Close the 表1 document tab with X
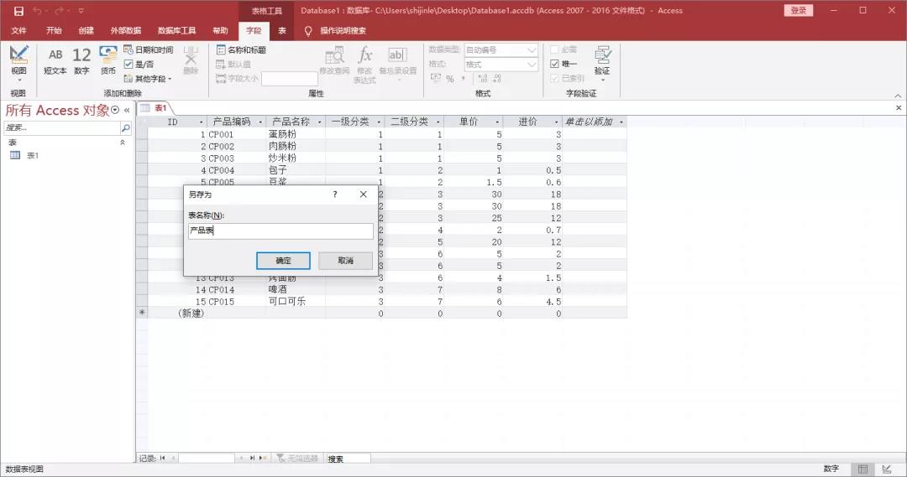The image size is (907, 477). coord(899,108)
